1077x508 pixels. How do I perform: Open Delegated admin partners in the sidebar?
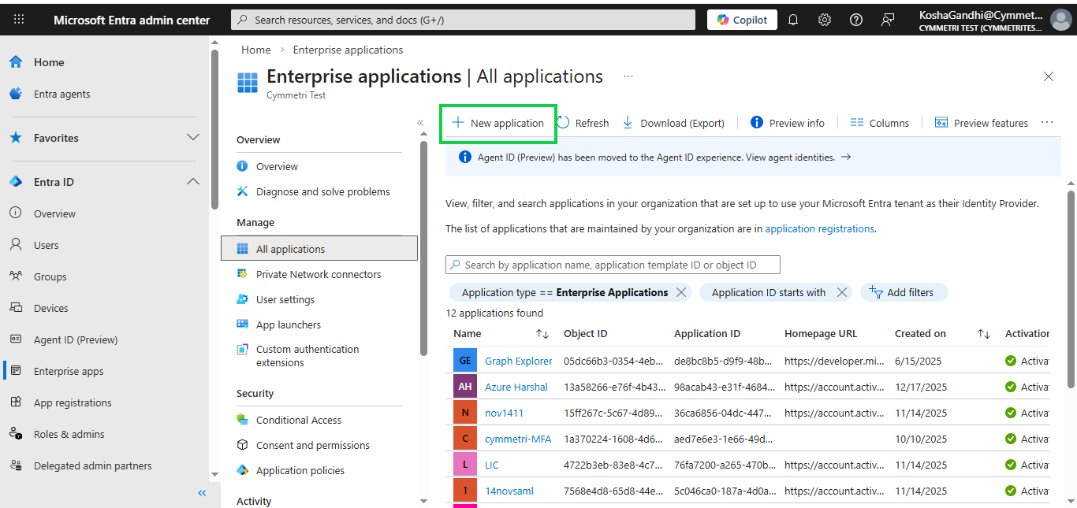coord(92,465)
